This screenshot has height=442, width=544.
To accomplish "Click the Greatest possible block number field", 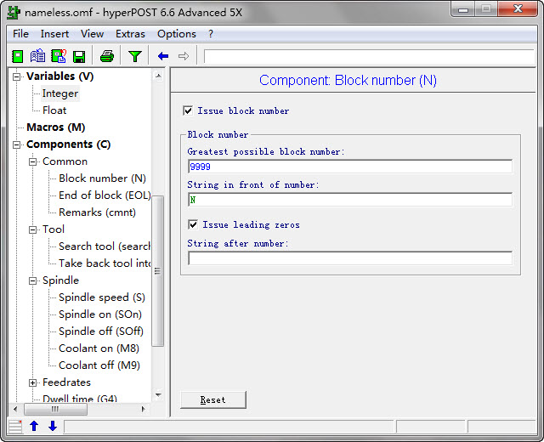I will [x=350, y=167].
